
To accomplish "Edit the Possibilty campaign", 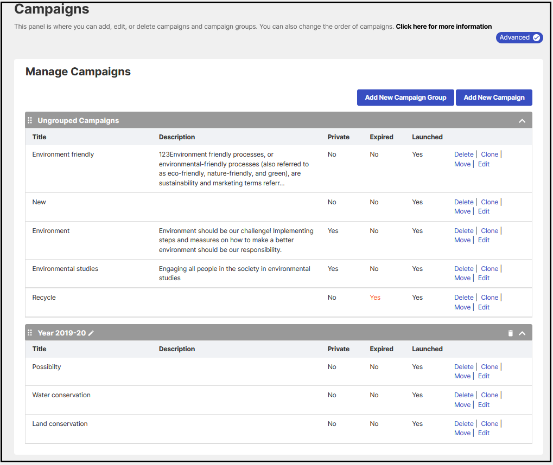I will pos(484,376).
